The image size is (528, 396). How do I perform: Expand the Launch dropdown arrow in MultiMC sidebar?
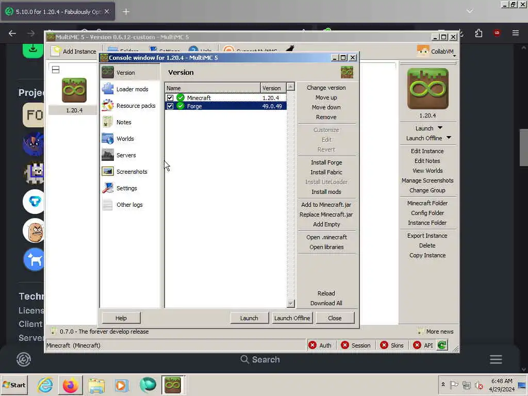440,128
